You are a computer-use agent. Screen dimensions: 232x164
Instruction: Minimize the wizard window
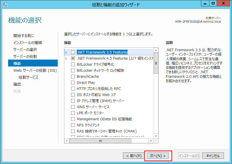coord(205,3)
